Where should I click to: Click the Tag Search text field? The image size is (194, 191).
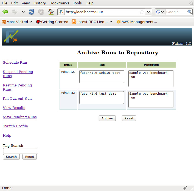(20, 151)
